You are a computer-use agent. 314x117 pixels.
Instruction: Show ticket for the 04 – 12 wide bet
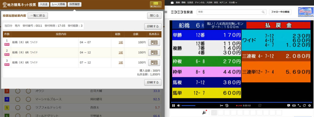(154, 52)
